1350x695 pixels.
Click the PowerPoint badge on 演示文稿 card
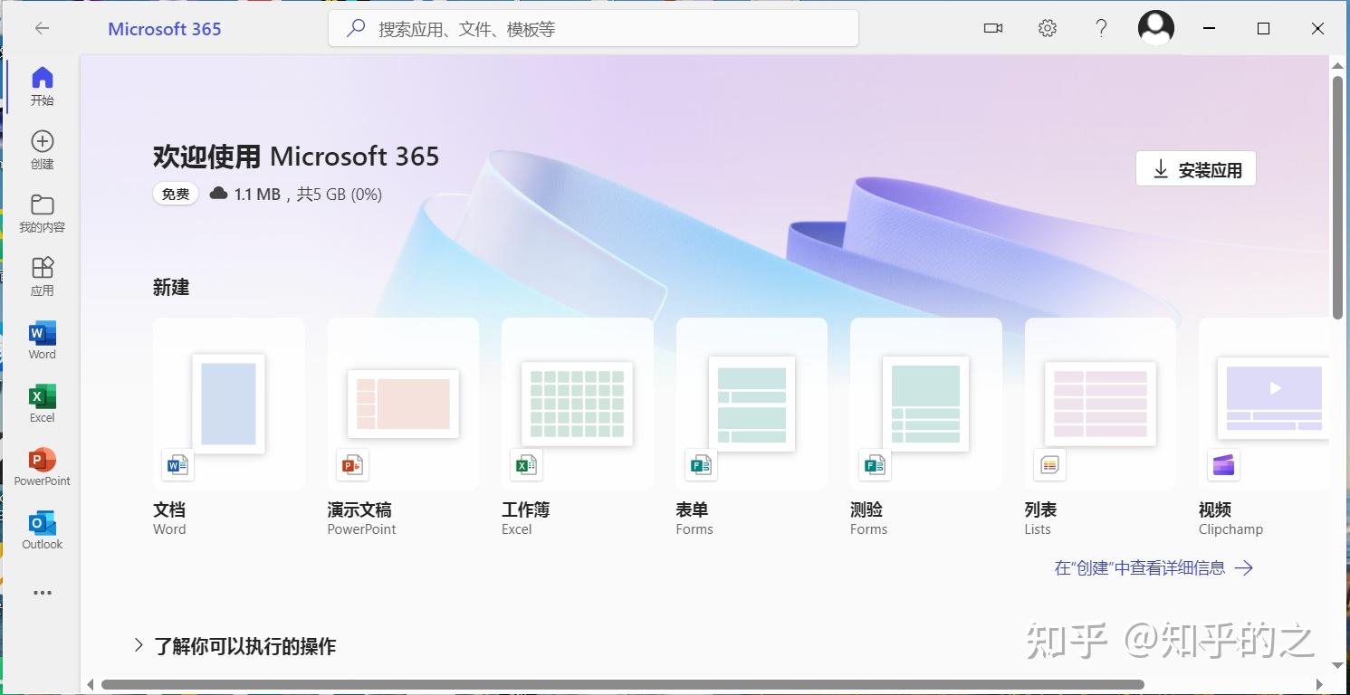point(352,465)
